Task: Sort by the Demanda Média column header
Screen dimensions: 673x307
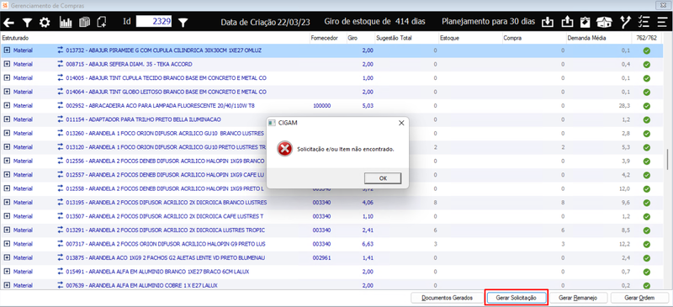Action: click(586, 38)
